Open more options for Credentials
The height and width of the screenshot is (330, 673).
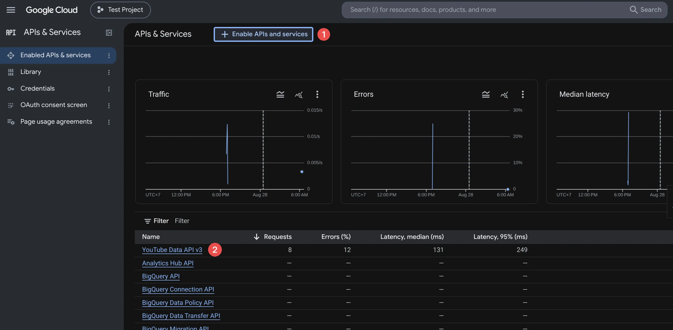pos(109,89)
